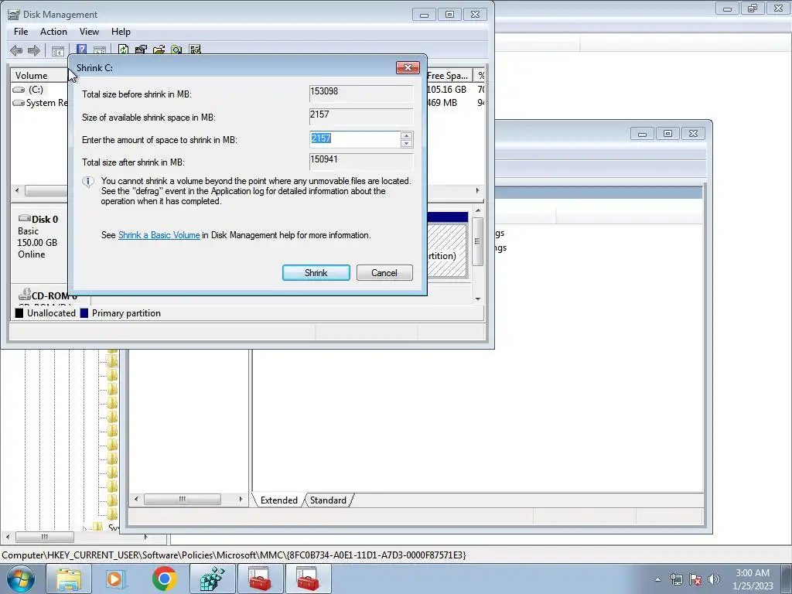Close the Shrink C: dialog
The height and width of the screenshot is (594, 792).
(x=408, y=68)
